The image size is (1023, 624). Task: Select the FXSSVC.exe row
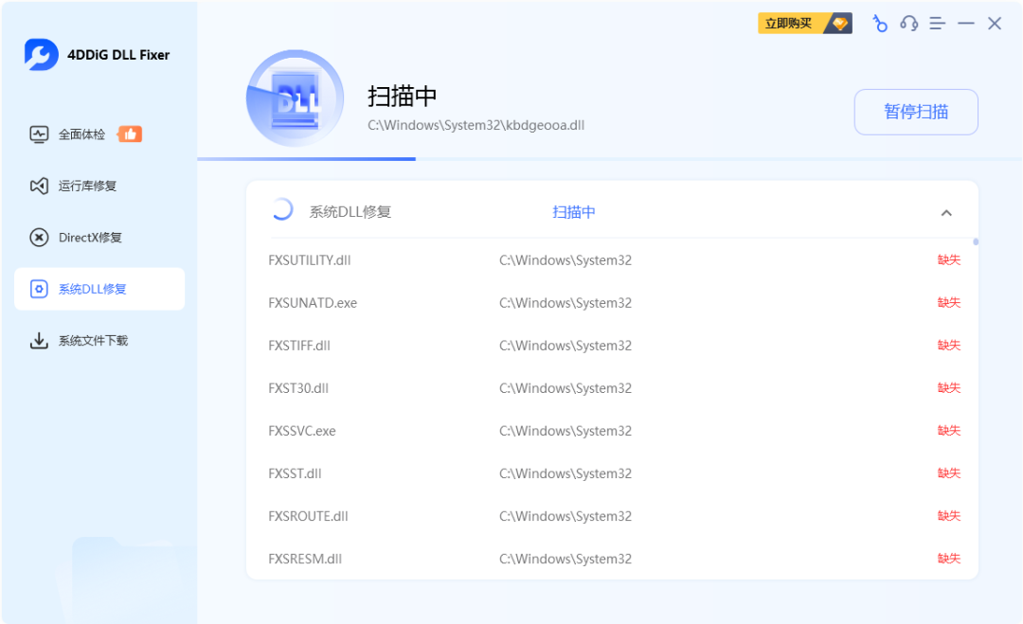[x=612, y=431]
